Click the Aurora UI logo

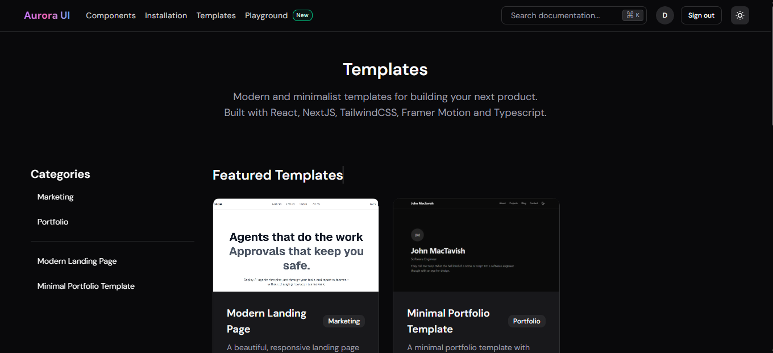(x=47, y=15)
